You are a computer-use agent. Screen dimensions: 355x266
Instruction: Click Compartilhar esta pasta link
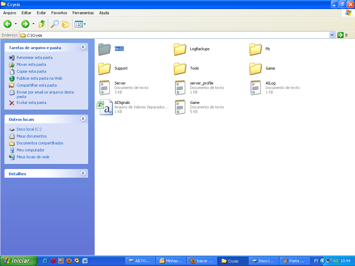(x=37, y=85)
